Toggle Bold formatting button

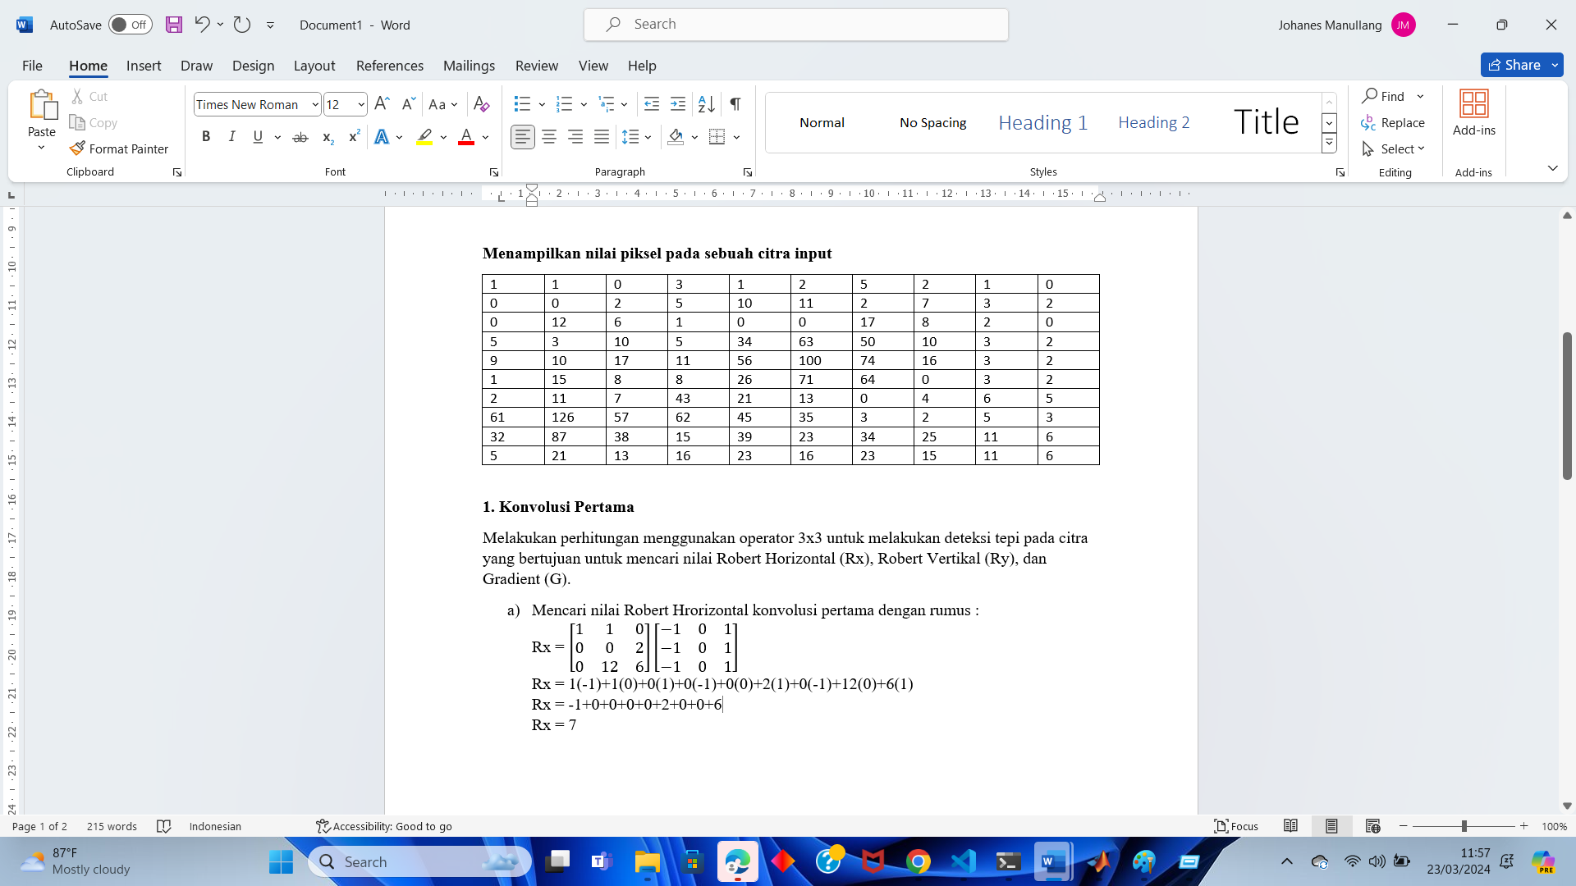coord(206,137)
